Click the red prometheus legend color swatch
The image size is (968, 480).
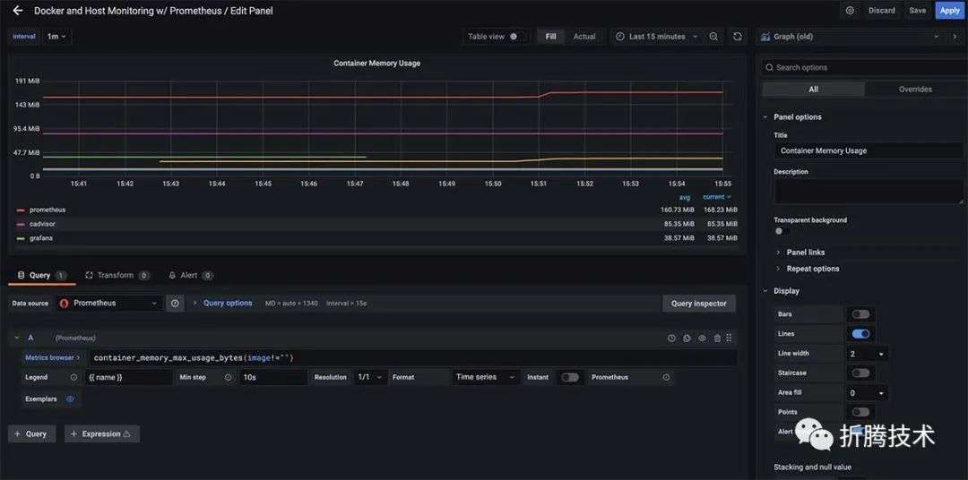click(x=21, y=210)
